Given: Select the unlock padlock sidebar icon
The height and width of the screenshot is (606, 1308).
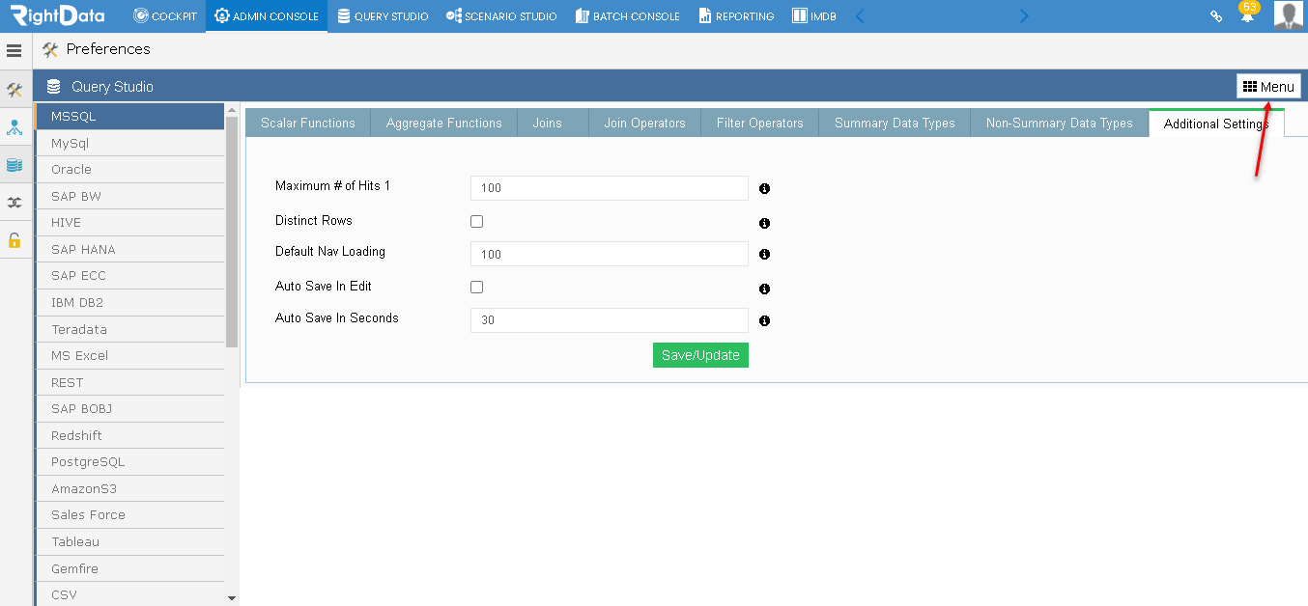Looking at the screenshot, I should (14, 239).
